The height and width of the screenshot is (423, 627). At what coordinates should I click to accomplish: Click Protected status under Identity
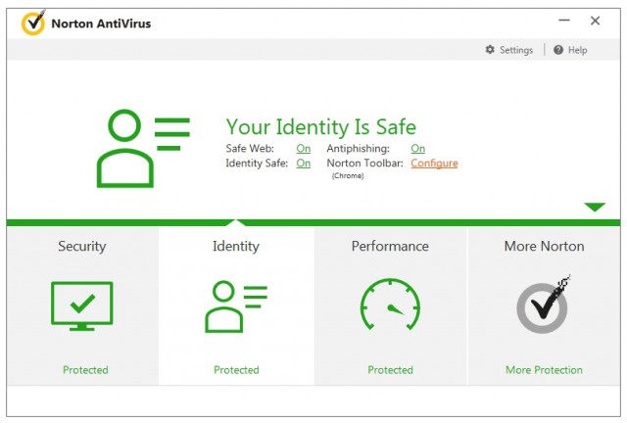click(236, 370)
